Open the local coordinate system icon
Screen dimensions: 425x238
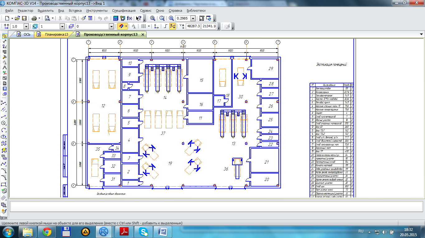pos(156,27)
